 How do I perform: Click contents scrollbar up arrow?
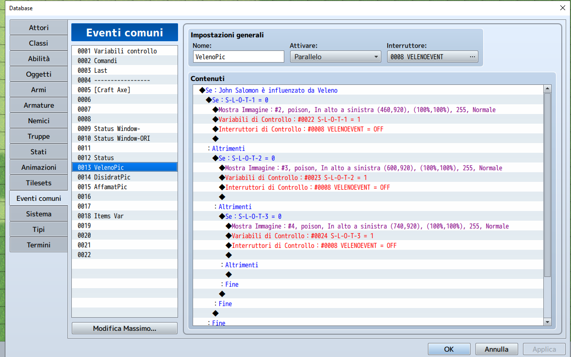547,88
